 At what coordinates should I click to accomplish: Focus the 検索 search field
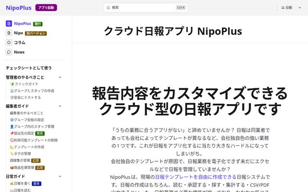145,8
